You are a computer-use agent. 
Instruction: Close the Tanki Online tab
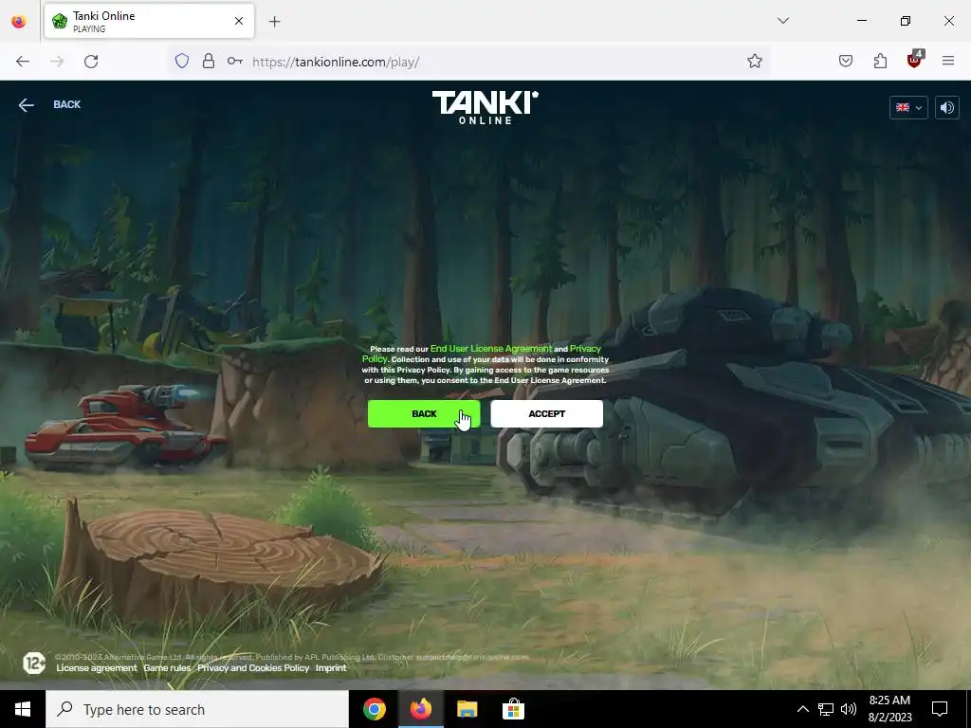coord(239,21)
